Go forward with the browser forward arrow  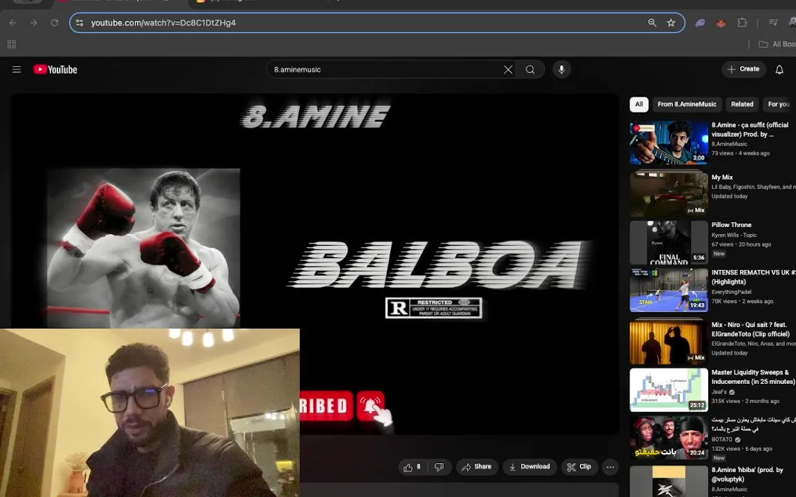tap(33, 23)
